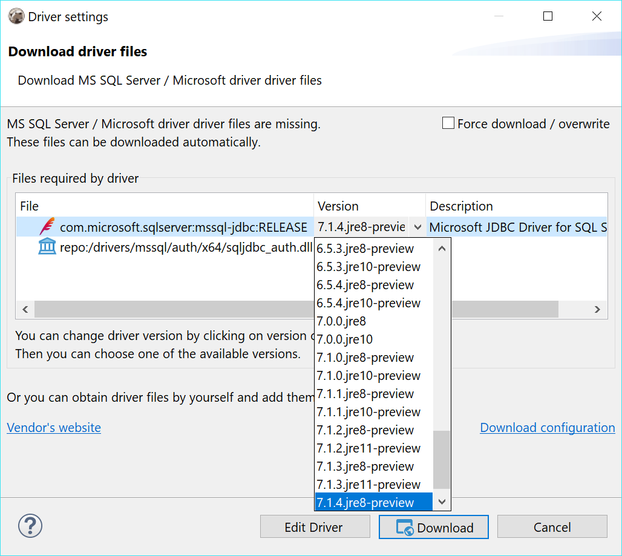Click Microsoft JDBC Driver description cell
Image resolution: width=622 pixels, height=556 pixels.
(x=517, y=227)
